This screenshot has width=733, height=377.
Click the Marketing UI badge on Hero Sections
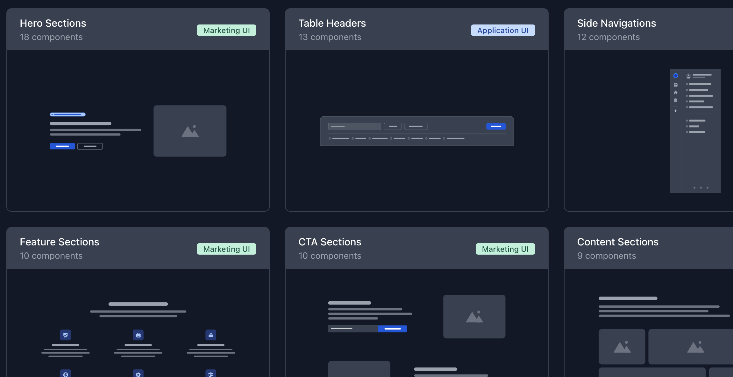click(226, 30)
